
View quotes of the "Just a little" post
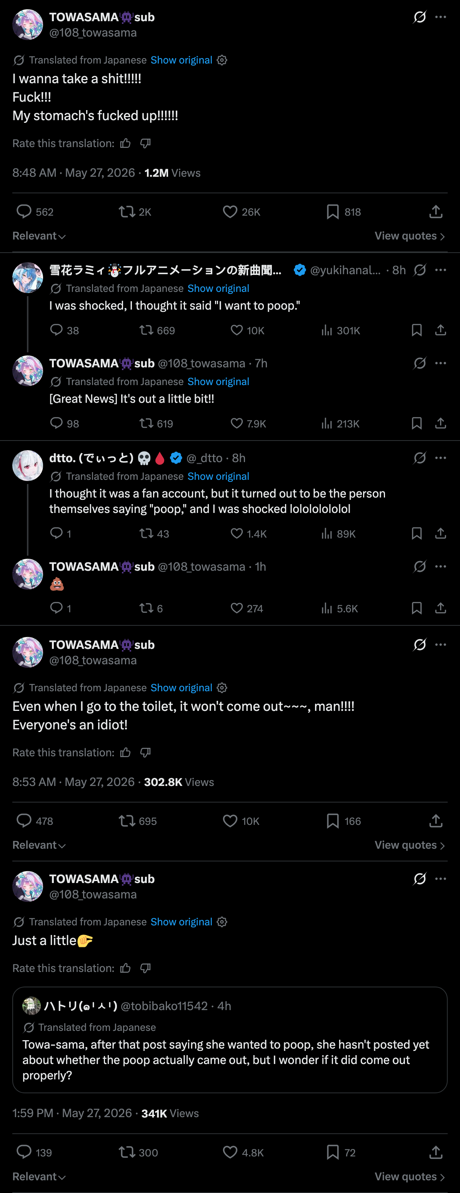[410, 1176]
